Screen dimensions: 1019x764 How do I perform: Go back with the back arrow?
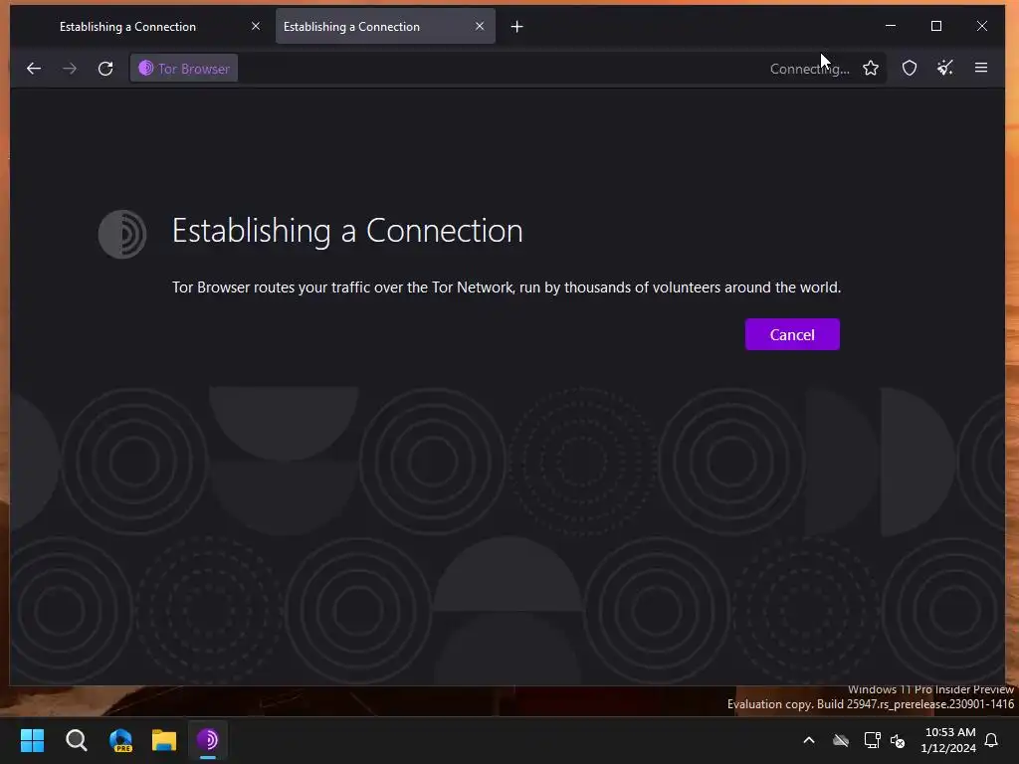coord(34,69)
